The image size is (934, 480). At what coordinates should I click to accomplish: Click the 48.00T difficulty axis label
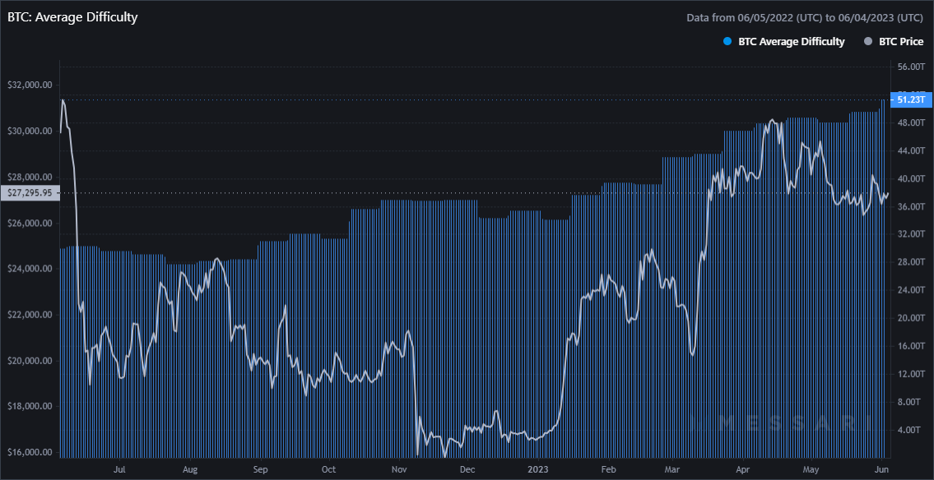click(911, 122)
